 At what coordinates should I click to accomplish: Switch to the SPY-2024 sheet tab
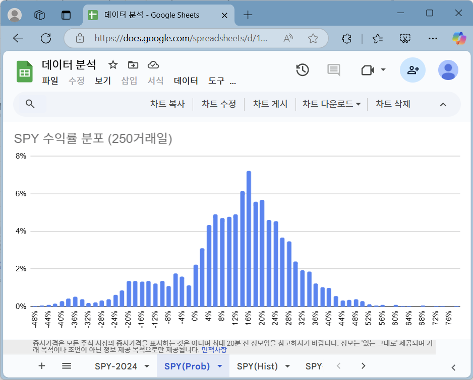(116, 366)
